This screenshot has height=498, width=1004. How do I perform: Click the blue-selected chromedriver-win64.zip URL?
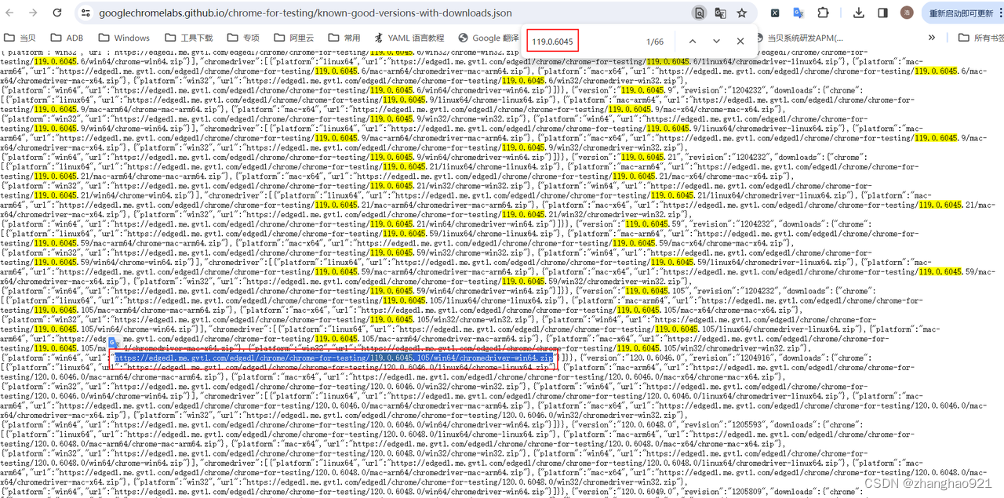click(x=333, y=358)
